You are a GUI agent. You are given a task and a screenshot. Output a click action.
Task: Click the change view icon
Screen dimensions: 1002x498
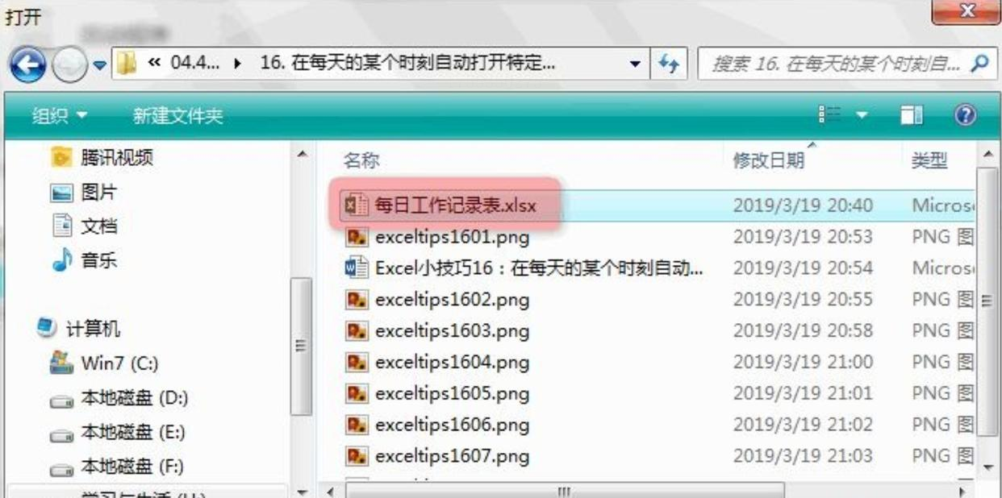pos(829,116)
